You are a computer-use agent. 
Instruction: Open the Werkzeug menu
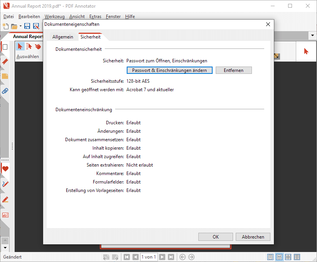[54, 17]
